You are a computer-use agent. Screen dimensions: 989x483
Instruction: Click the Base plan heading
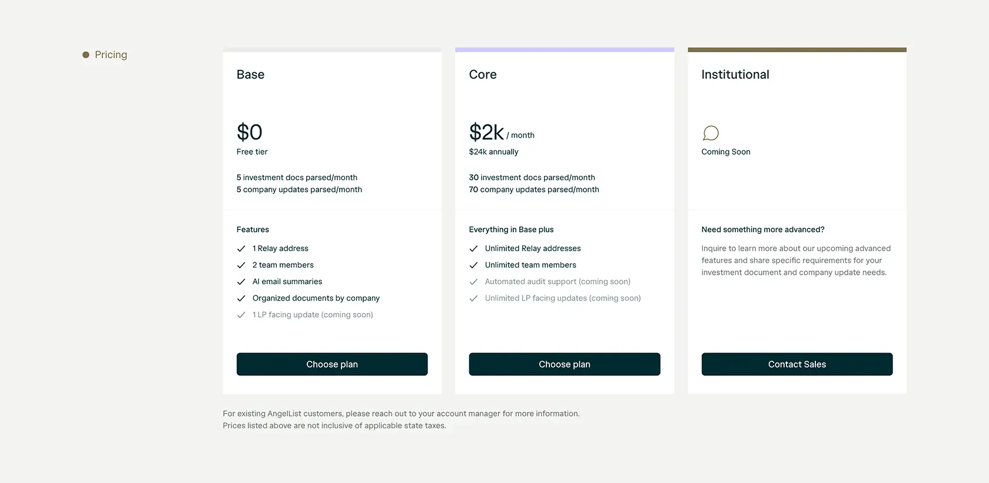point(250,75)
